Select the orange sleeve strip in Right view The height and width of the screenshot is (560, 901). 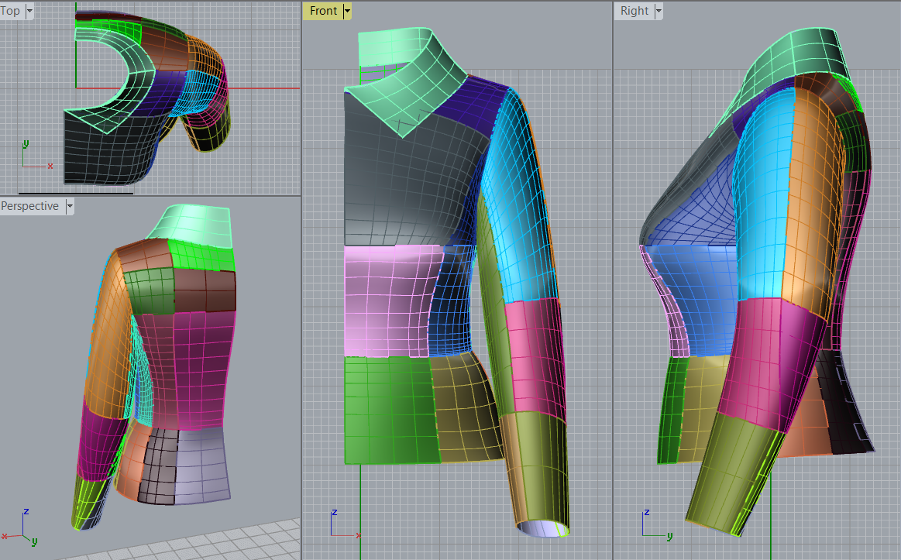(806, 194)
